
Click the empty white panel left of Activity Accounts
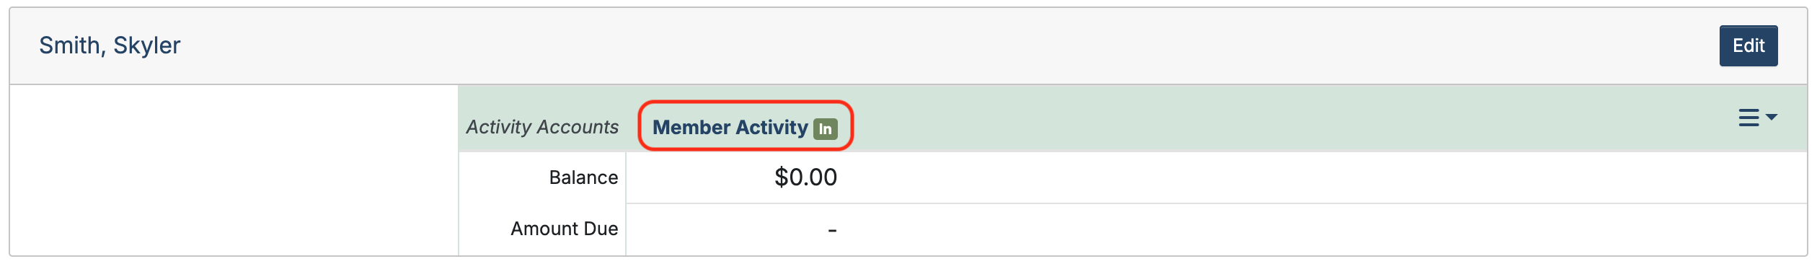pyautogui.click(x=234, y=170)
